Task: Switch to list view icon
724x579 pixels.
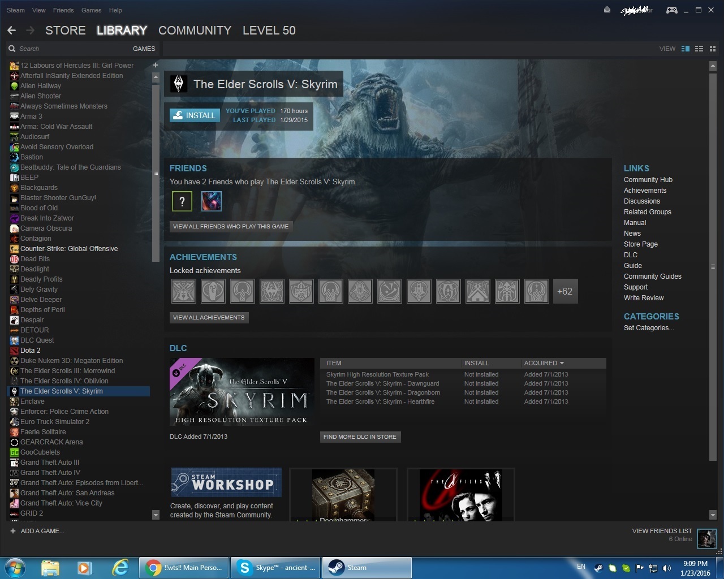Action: (x=699, y=49)
